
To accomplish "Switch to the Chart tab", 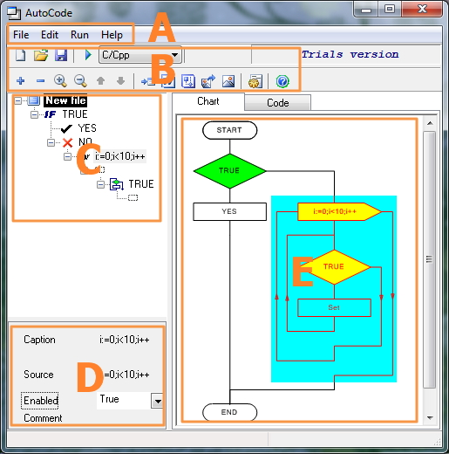I will coord(208,101).
